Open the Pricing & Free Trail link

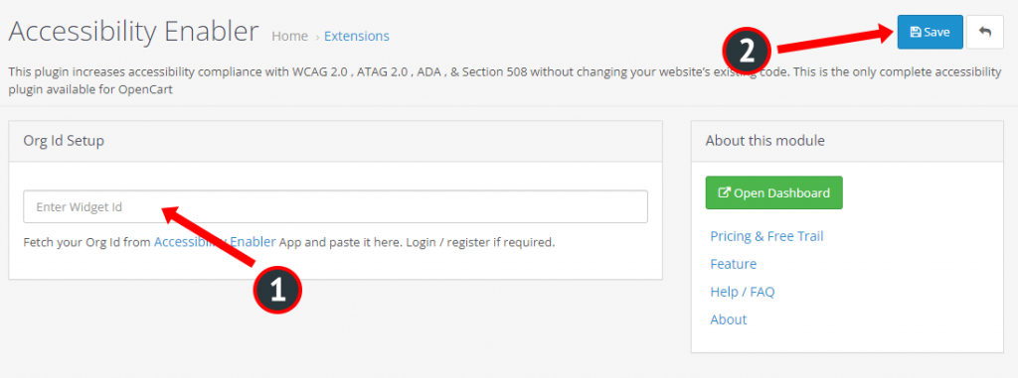coord(766,236)
